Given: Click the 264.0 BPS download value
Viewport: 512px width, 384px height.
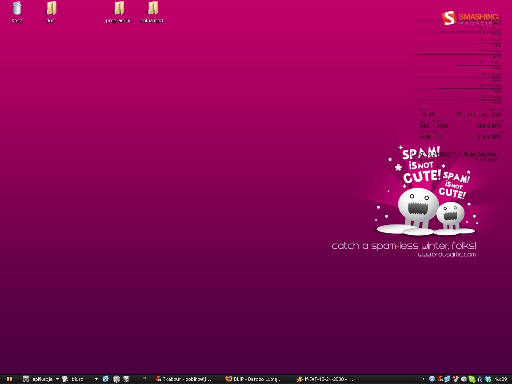Looking at the screenshot, I should point(488,126).
